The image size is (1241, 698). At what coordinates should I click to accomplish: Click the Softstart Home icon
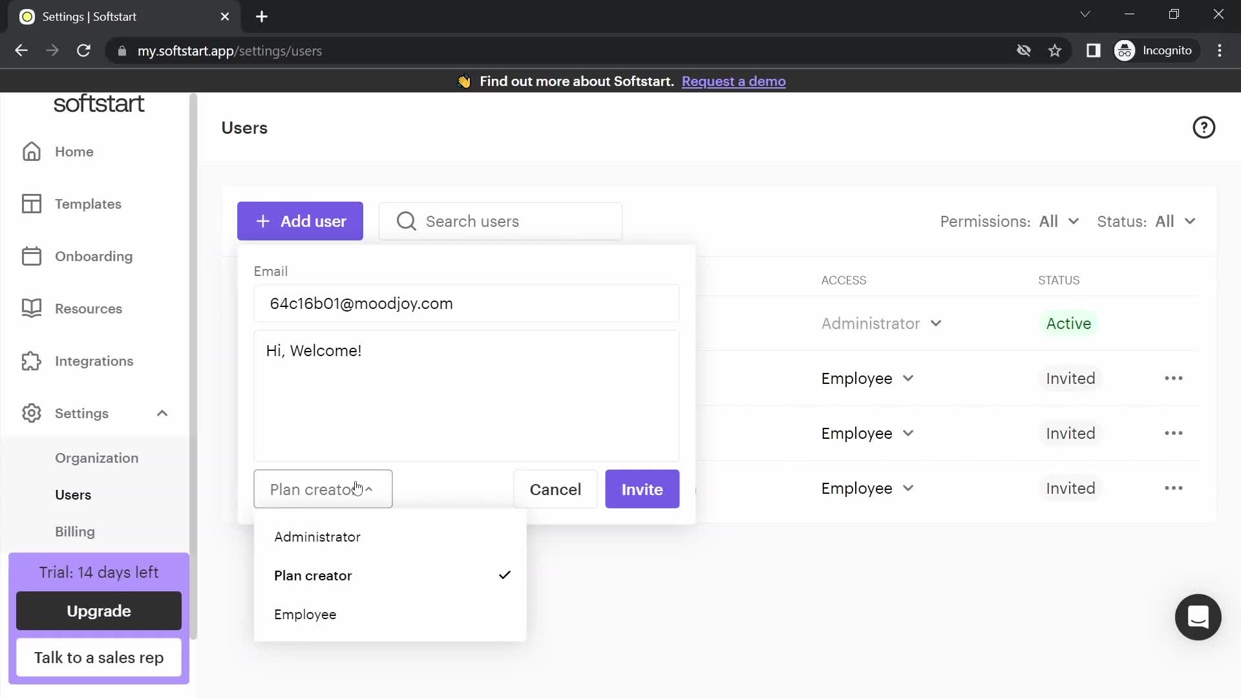click(x=30, y=152)
